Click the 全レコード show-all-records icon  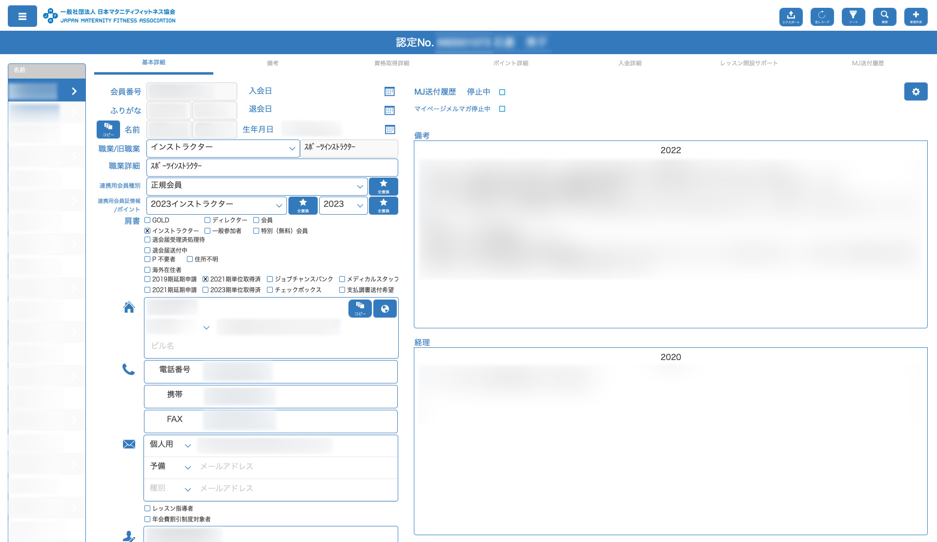[x=822, y=17]
